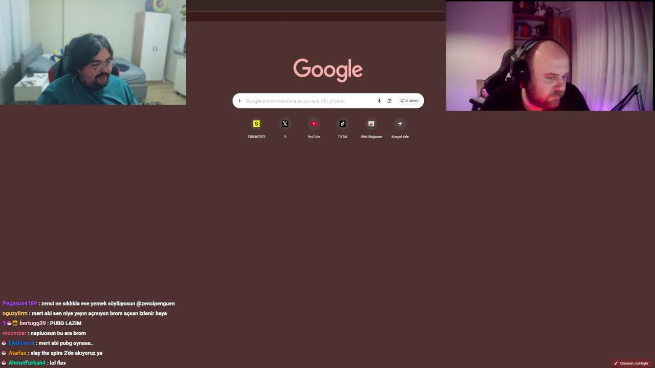Image resolution: width=655 pixels, height=368 pixels.
Task: Click chat username Pegasus4189
Action: pyautogui.click(x=19, y=304)
